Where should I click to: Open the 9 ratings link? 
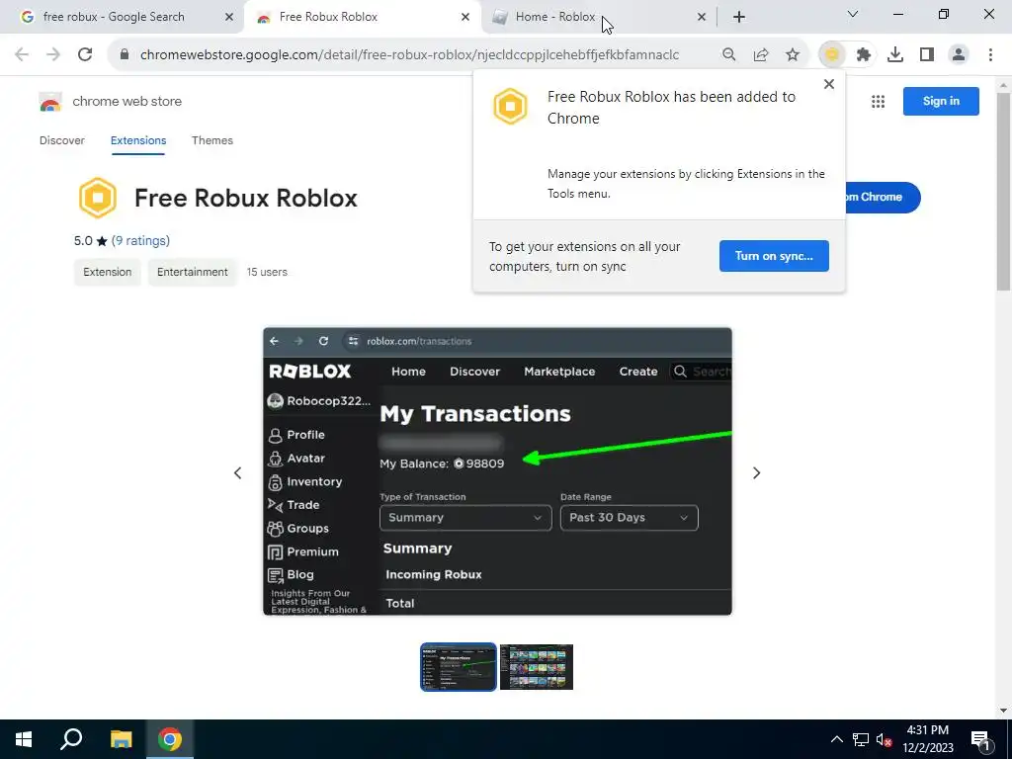point(140,241)
